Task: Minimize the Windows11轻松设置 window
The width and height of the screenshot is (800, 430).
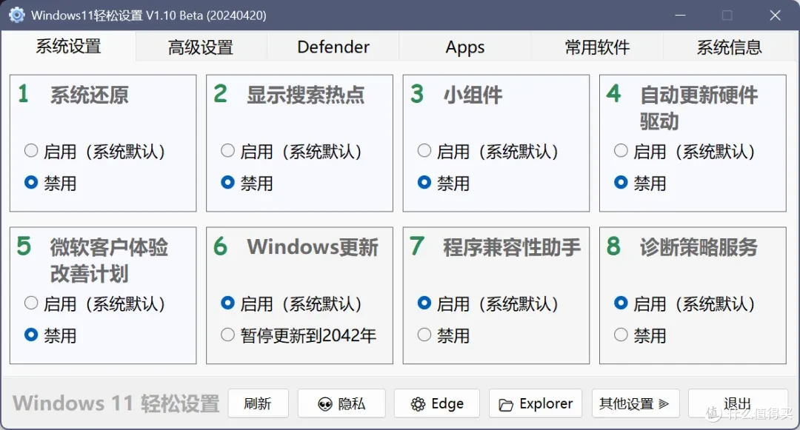Action: [x=680, y=16]
